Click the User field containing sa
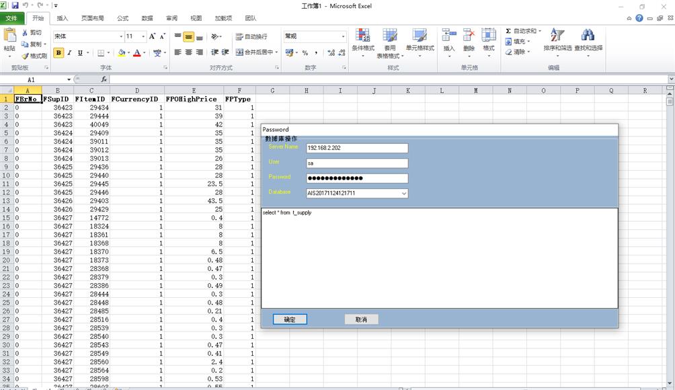 [x=357, y=163]
